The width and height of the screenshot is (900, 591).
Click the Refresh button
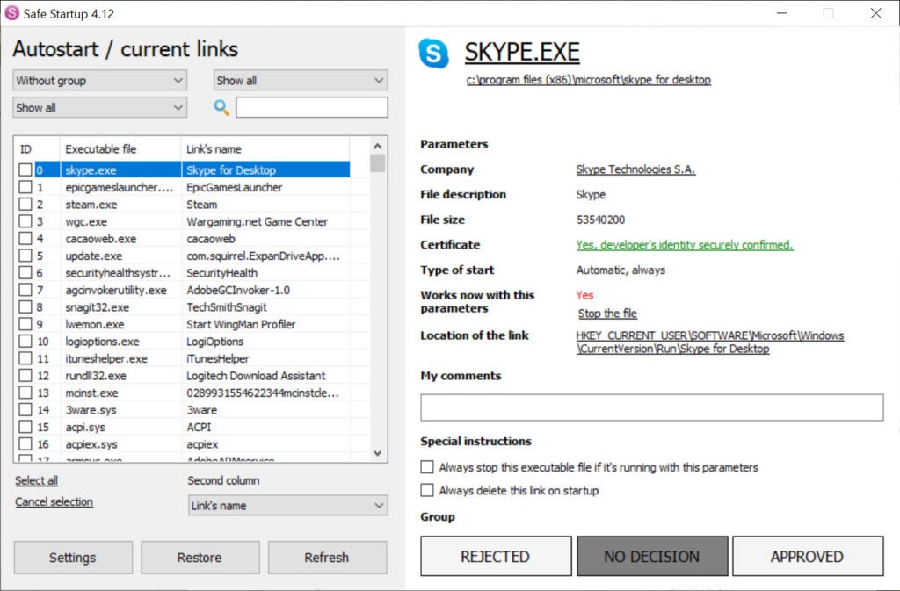(327, 557)
